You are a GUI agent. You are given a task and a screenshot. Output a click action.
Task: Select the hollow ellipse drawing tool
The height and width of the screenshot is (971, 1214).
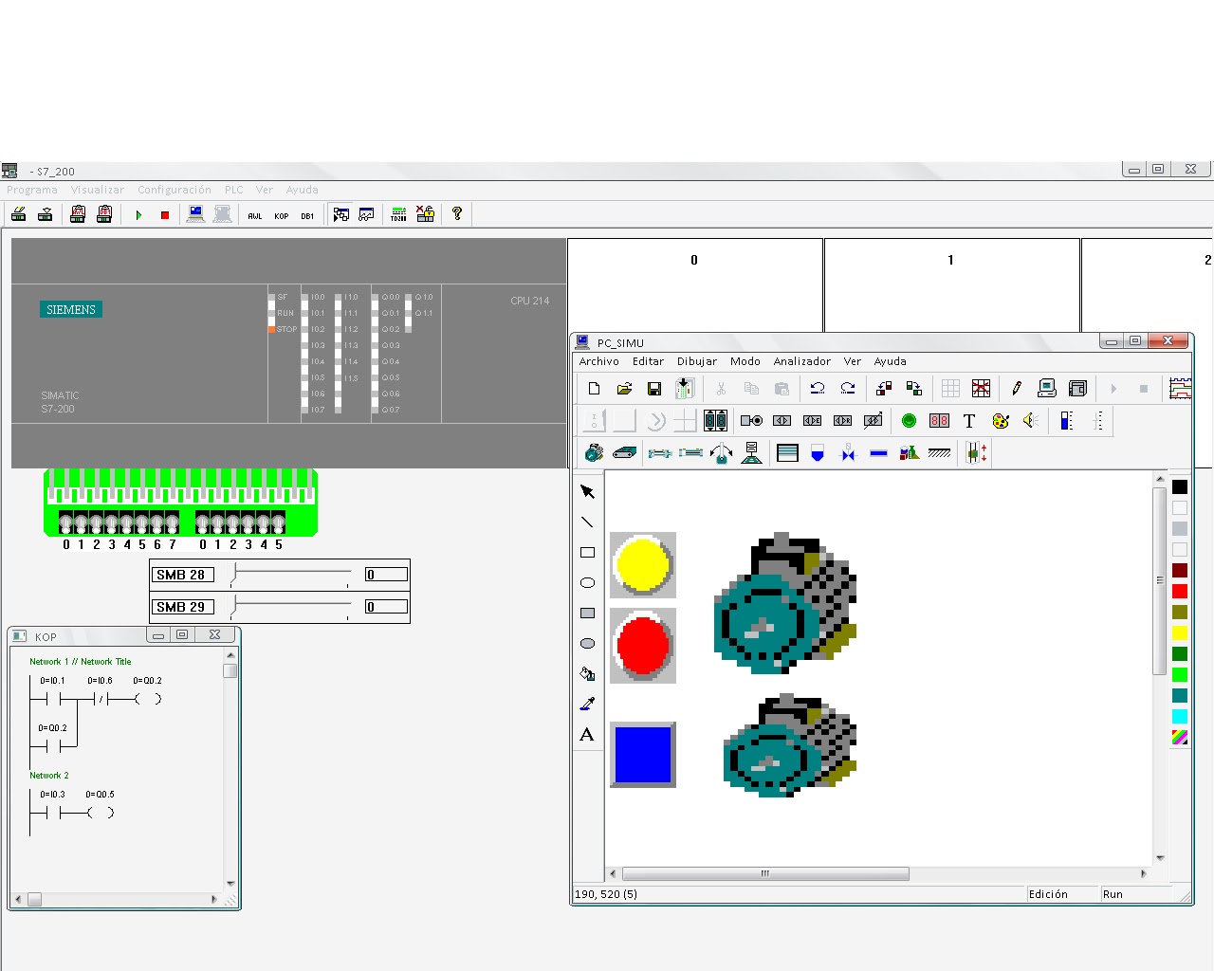[587, 582]
